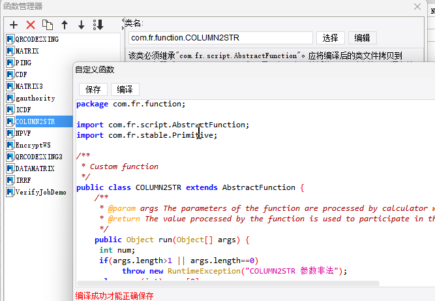Select MATRIX function entry
Image resolution: width=435 pixels, height=301 pixels.
pos(27,51)
